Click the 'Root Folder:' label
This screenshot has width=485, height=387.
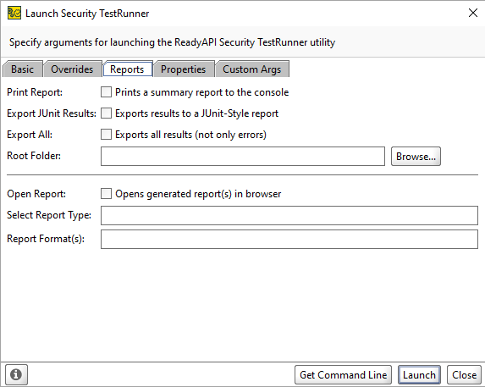pyautogui.click(x=34, y=156)
